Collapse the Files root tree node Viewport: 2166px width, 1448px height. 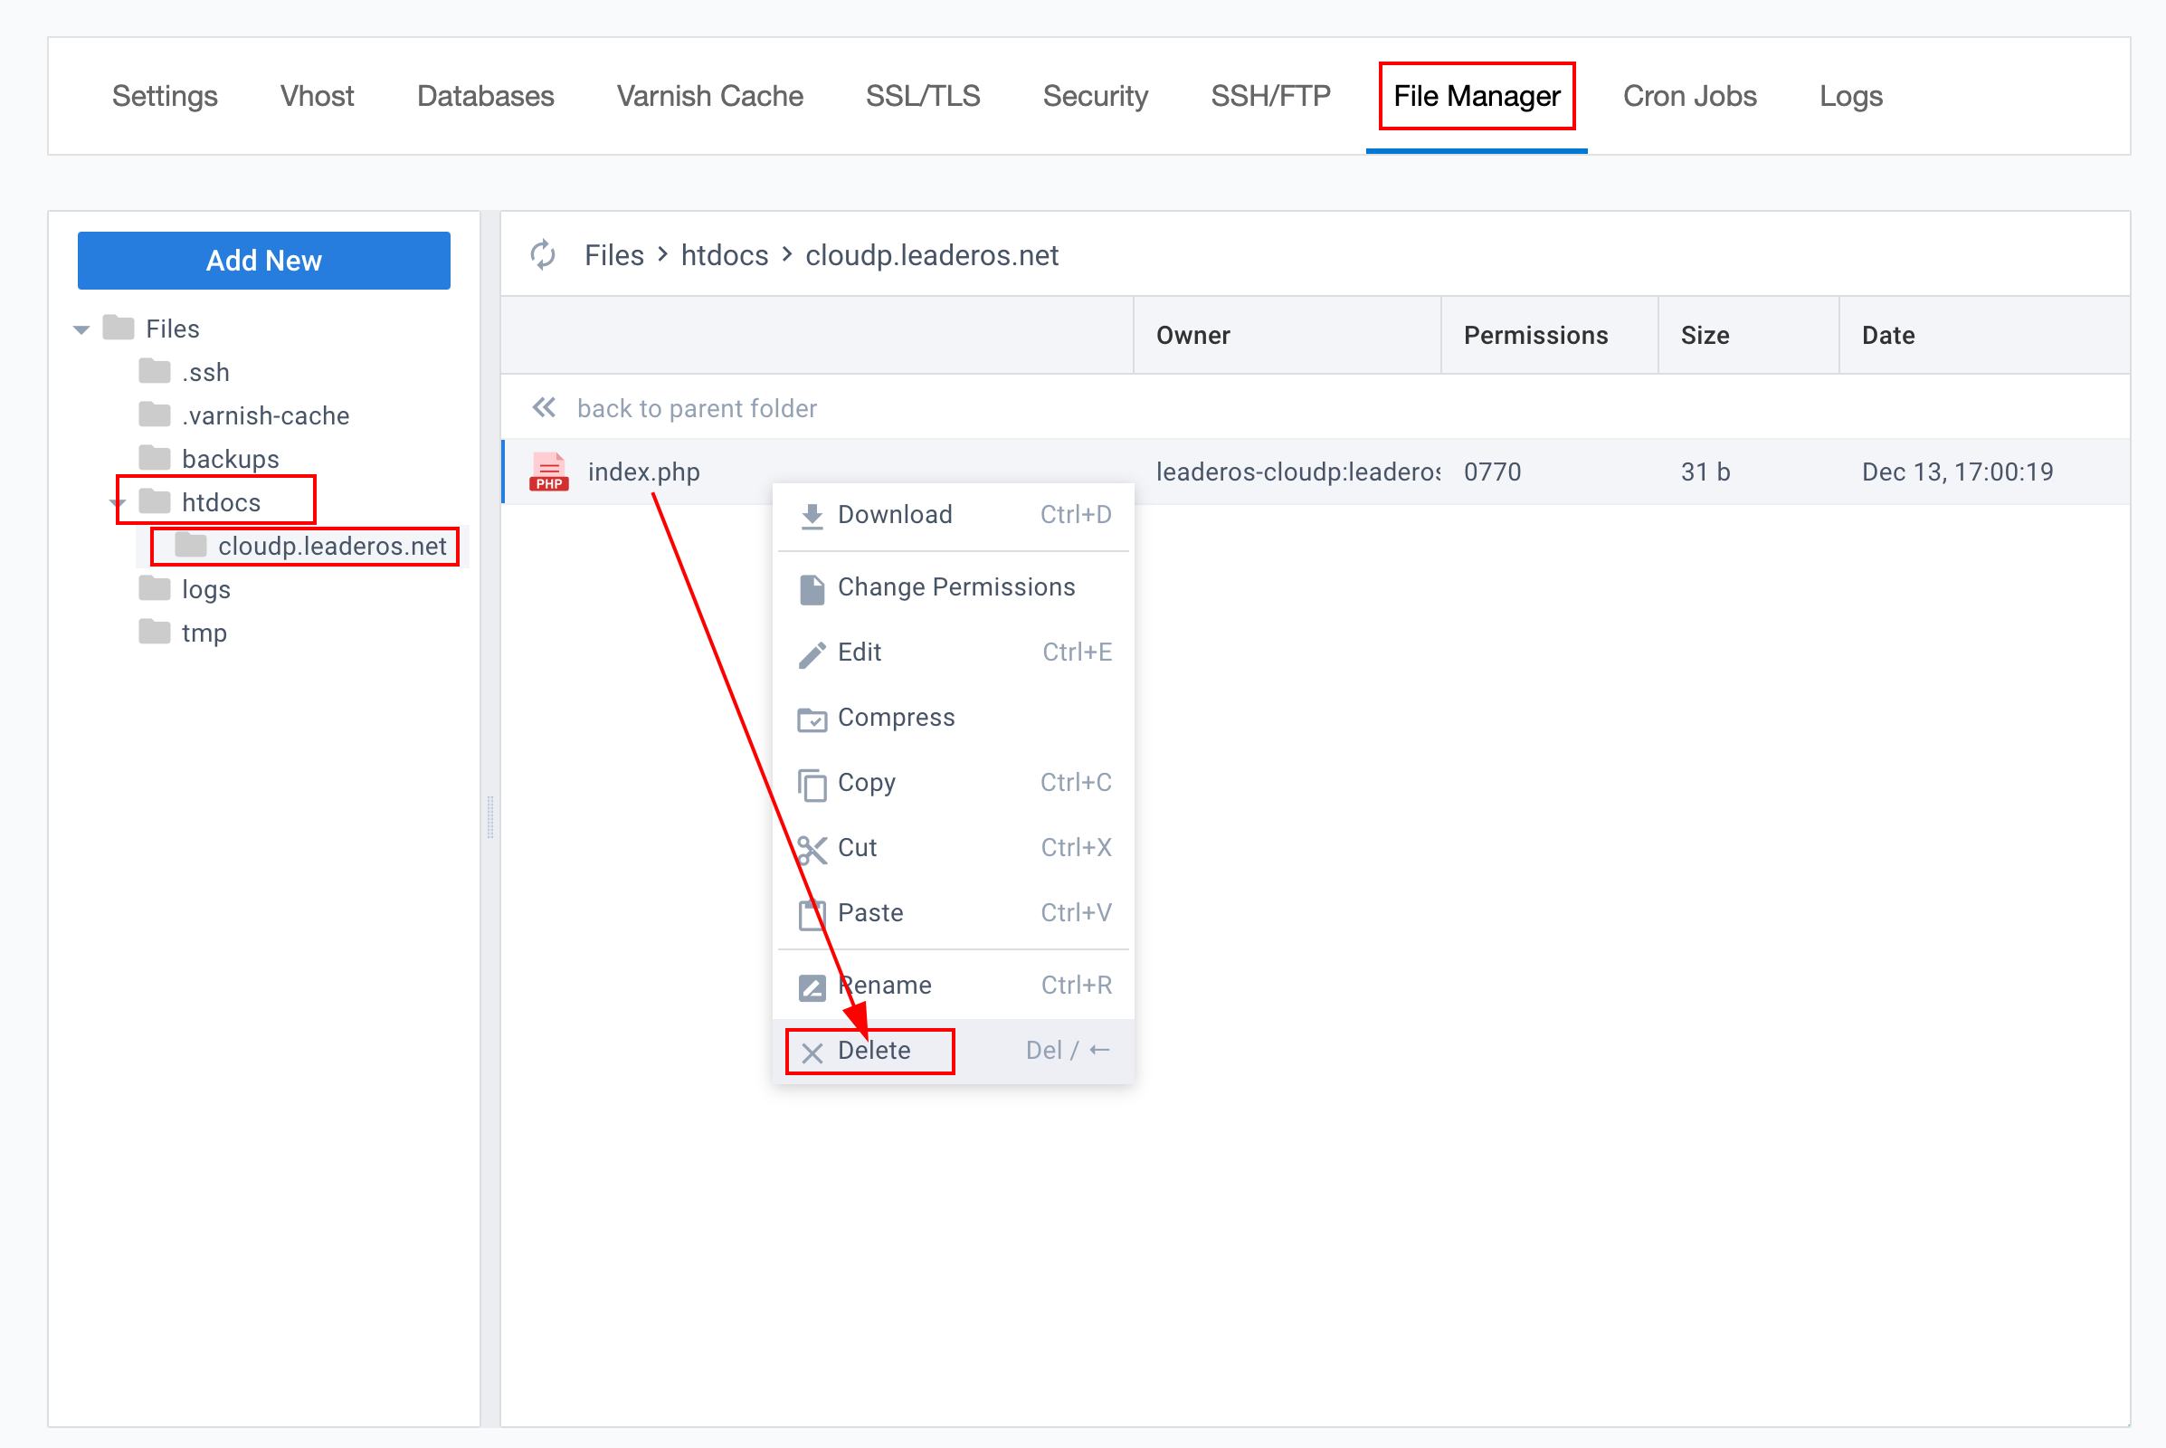pyautogui.click(x=81, y=329)
